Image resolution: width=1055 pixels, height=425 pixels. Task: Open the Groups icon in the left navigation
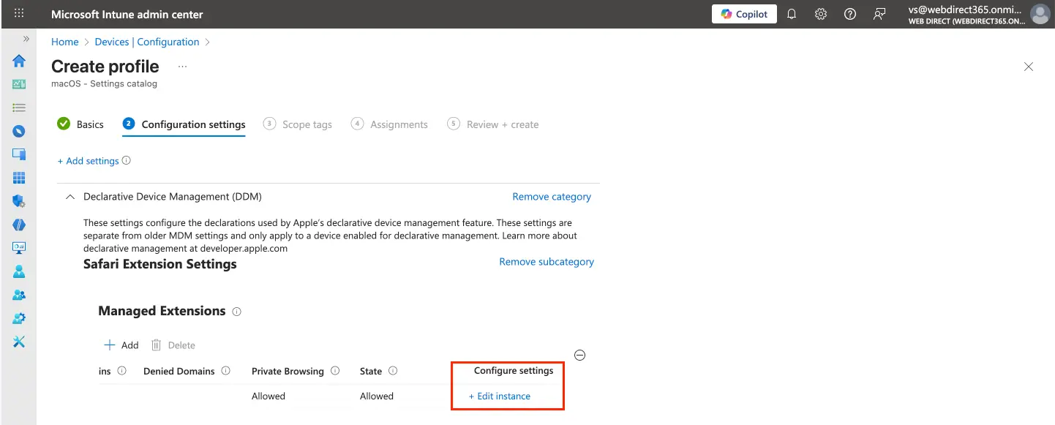point(19,295)
